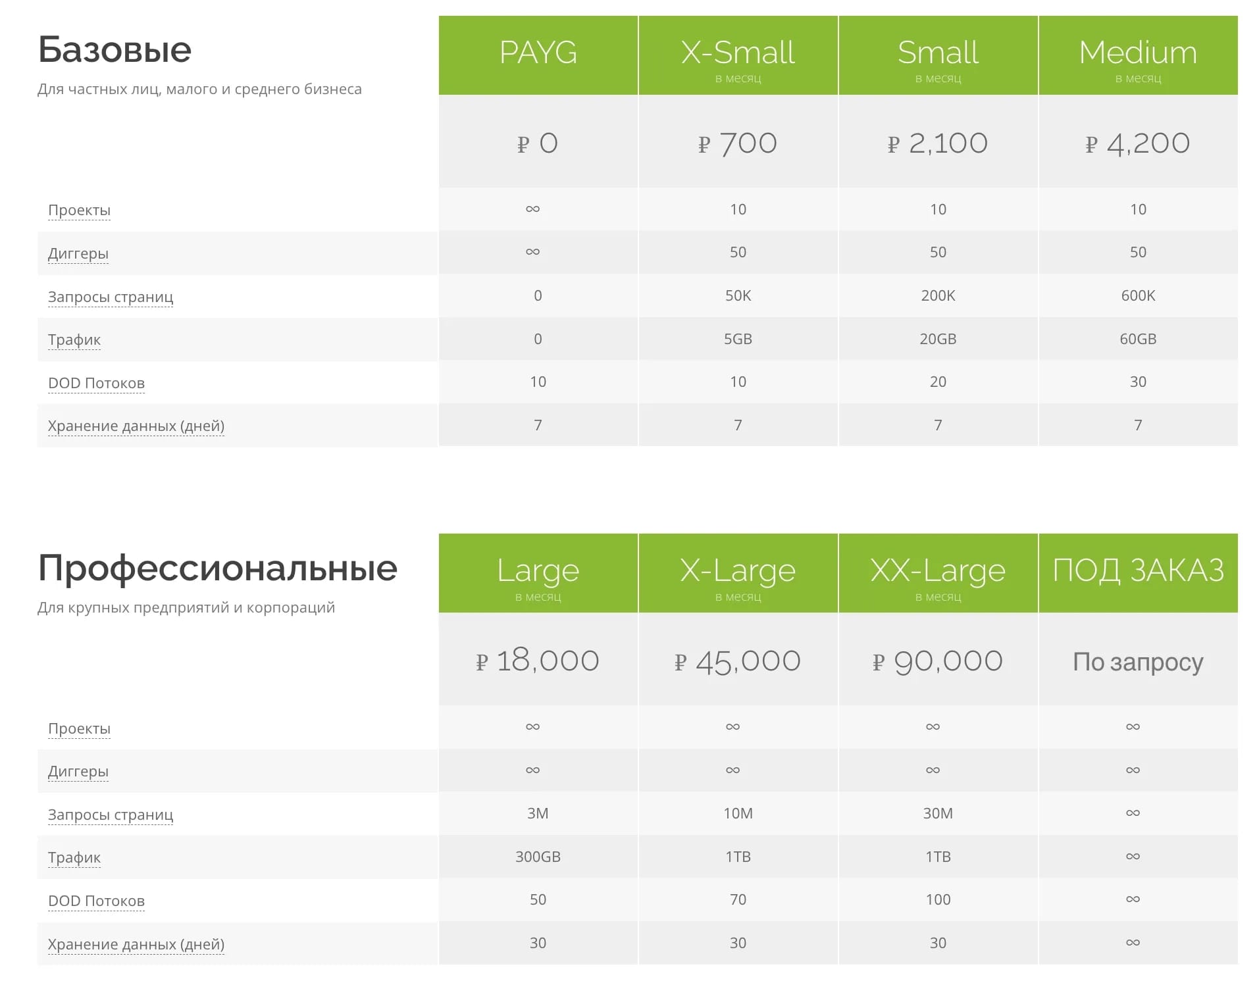Click Диггеры label in Базовые table
This screenshot has width=1257, height=981.
tap(78, 253)
